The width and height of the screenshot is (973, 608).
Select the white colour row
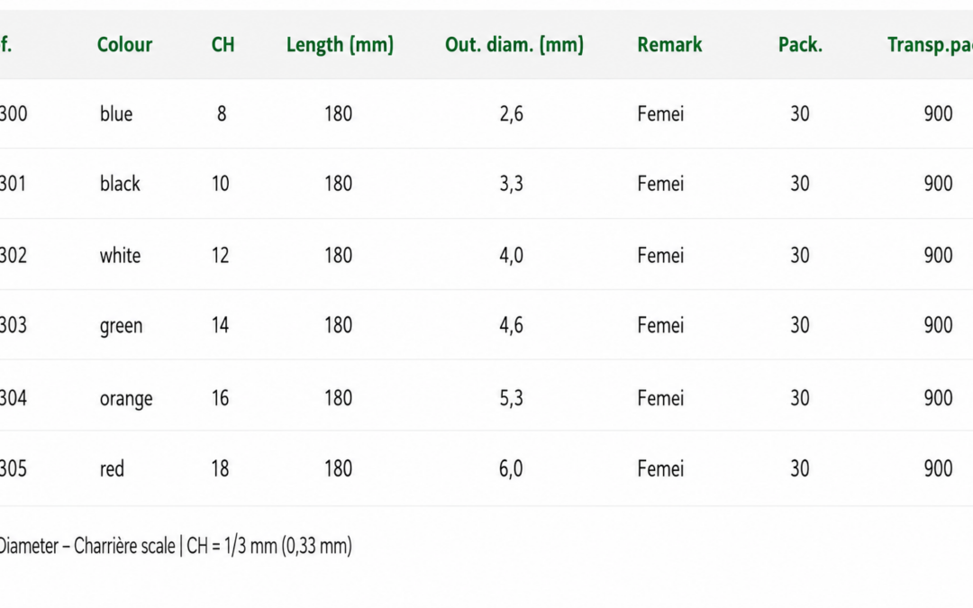pos(486,254)
